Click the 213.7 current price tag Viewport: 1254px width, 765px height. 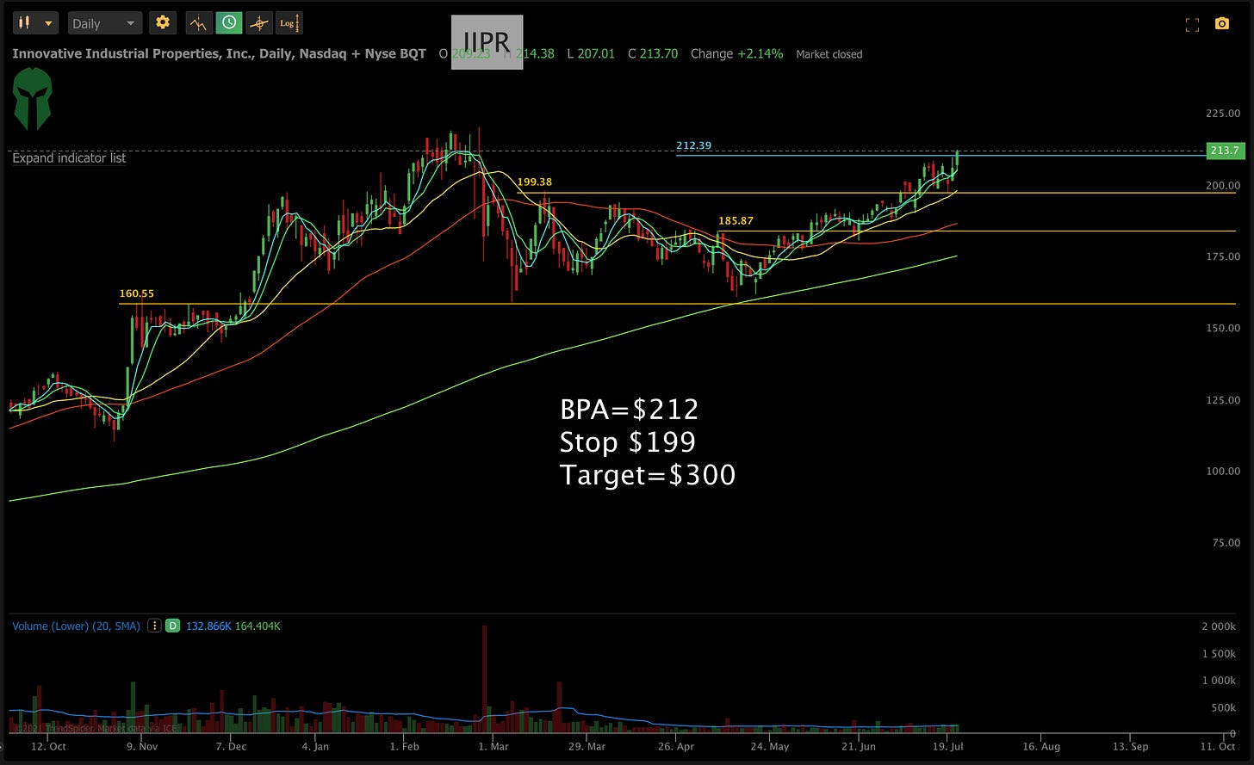pyautogui.click(x=1225, y=151)
